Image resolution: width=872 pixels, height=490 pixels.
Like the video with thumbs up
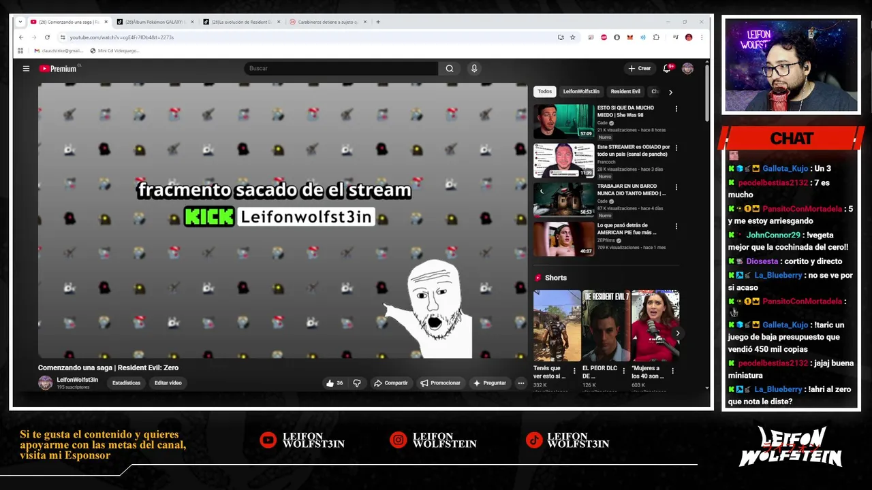pos(334,383)
